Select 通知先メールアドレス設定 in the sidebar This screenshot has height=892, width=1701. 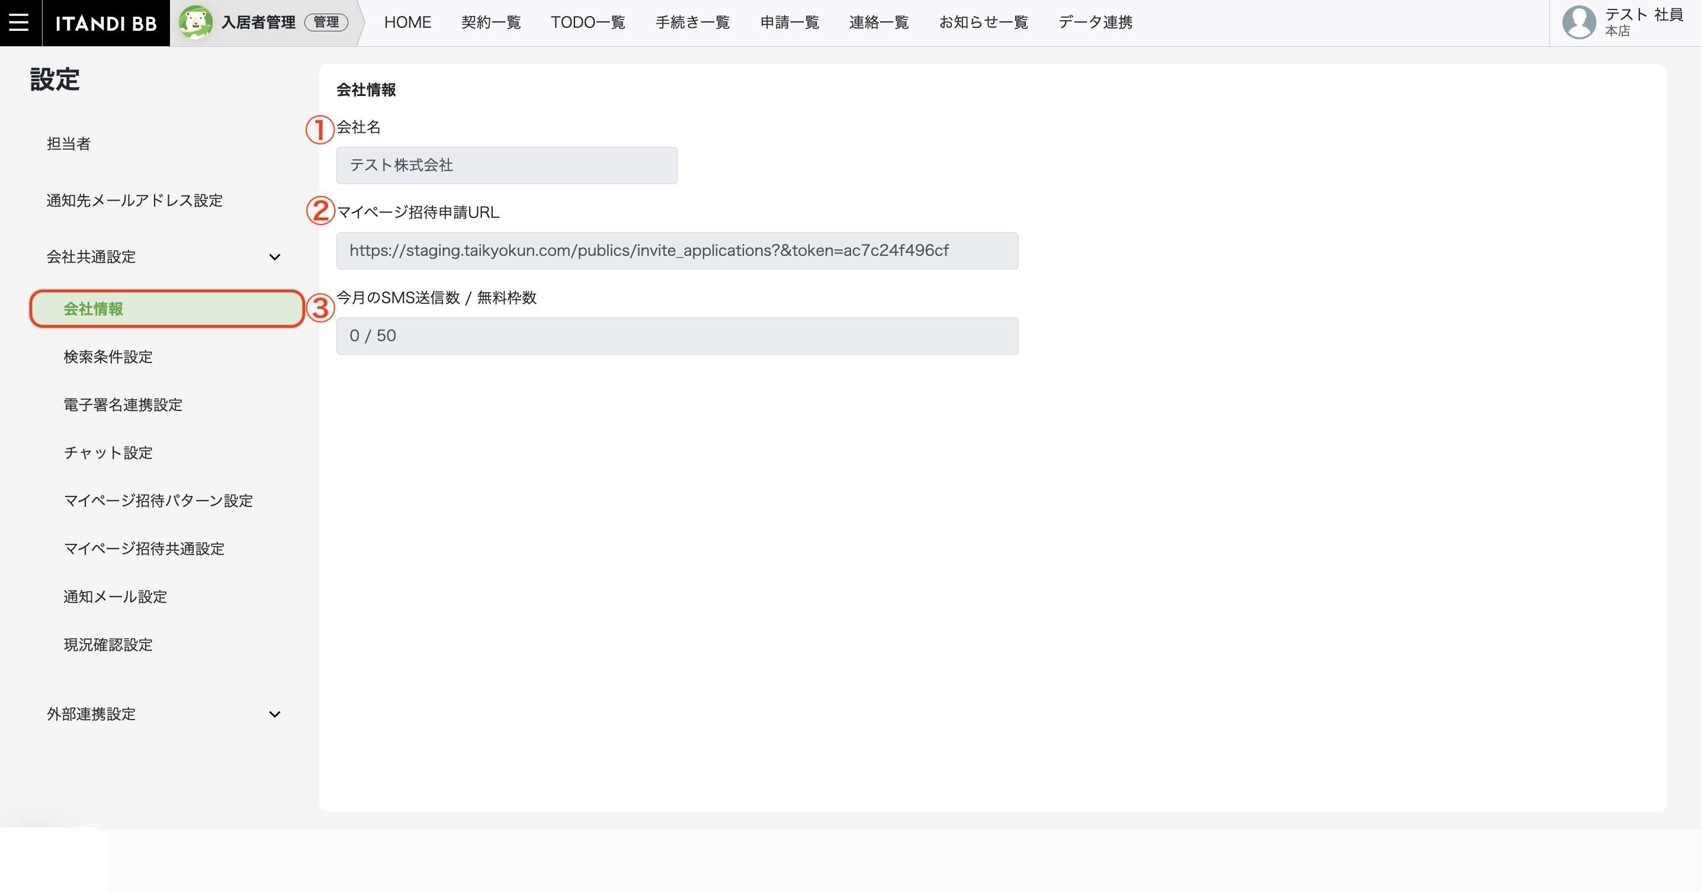pyautogui.click(x=134, y=200)
